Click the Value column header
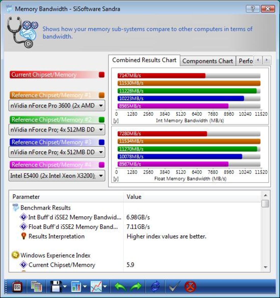Screen dimensions: 280x298 click(x=192, y=197)
